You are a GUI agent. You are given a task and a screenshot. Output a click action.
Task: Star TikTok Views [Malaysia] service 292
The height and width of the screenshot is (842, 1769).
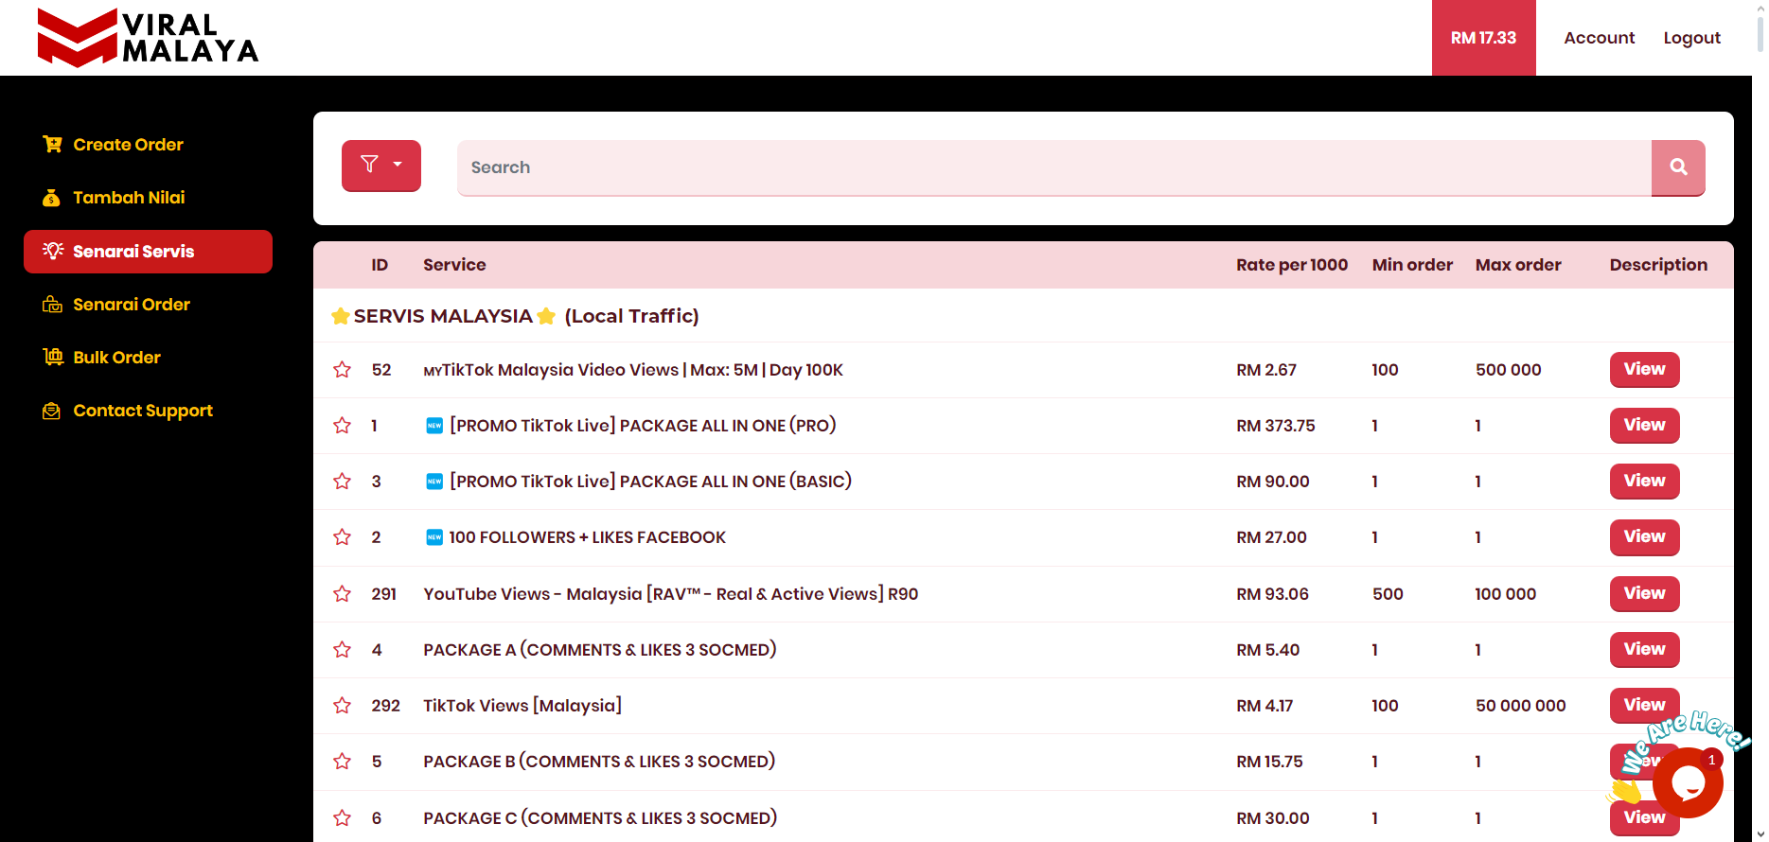343,706
